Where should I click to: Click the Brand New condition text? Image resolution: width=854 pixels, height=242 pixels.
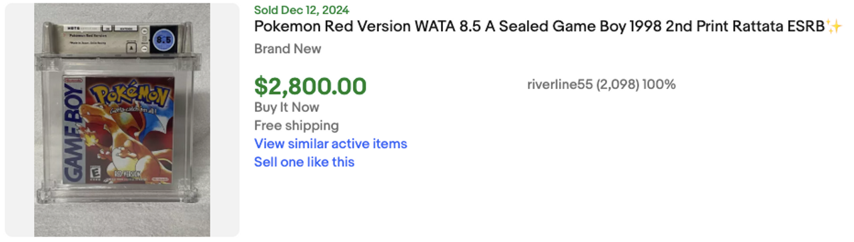tap(288, 49)
